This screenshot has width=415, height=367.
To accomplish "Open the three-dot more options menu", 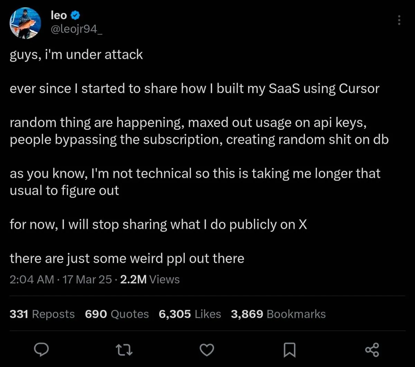I will [399, 20].
